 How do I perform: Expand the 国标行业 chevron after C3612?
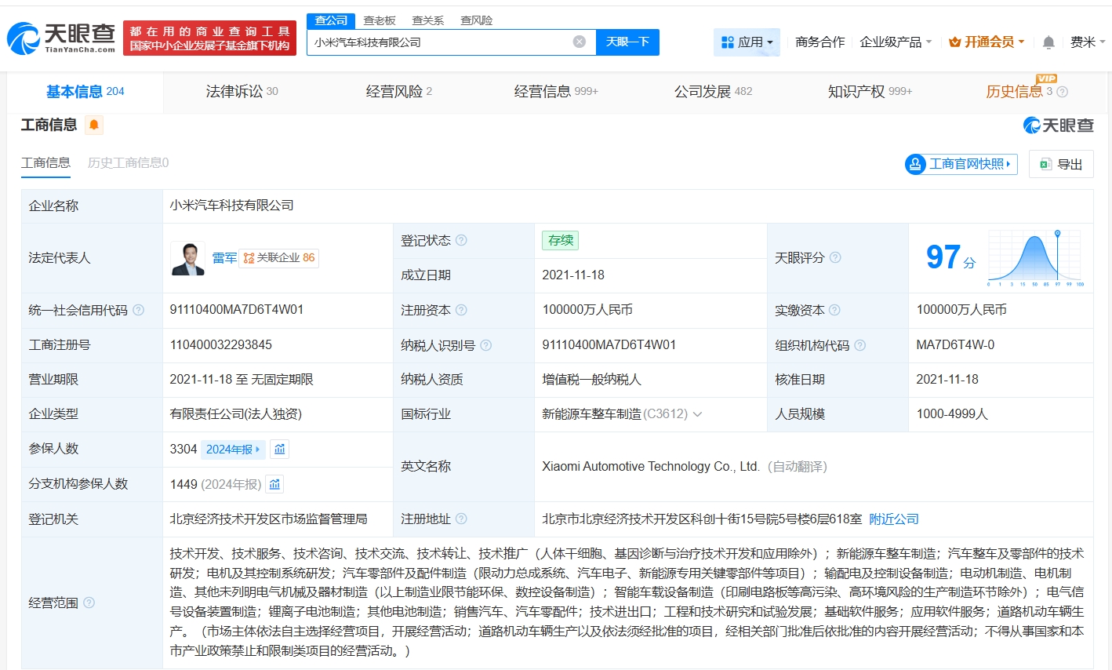pos(697,414)
